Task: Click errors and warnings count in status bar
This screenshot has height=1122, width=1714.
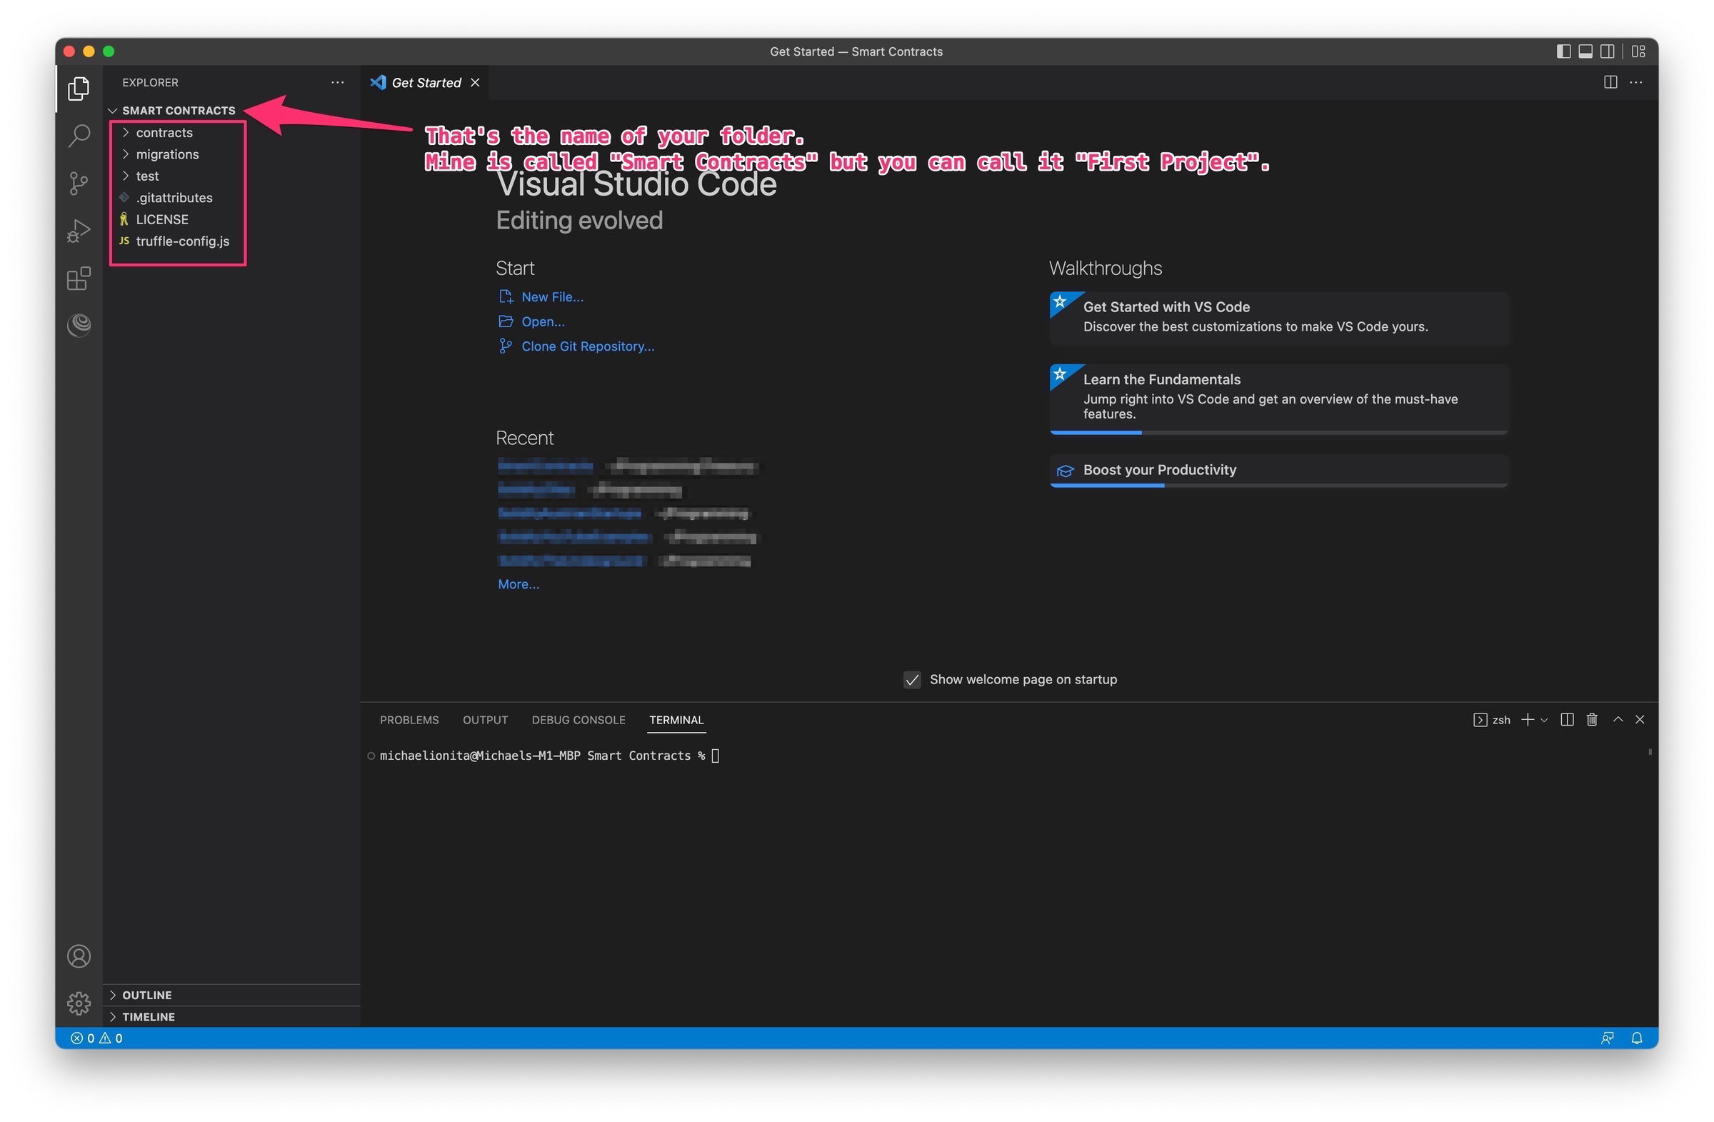Action: pyautogui.click(x=96, y=1038)
